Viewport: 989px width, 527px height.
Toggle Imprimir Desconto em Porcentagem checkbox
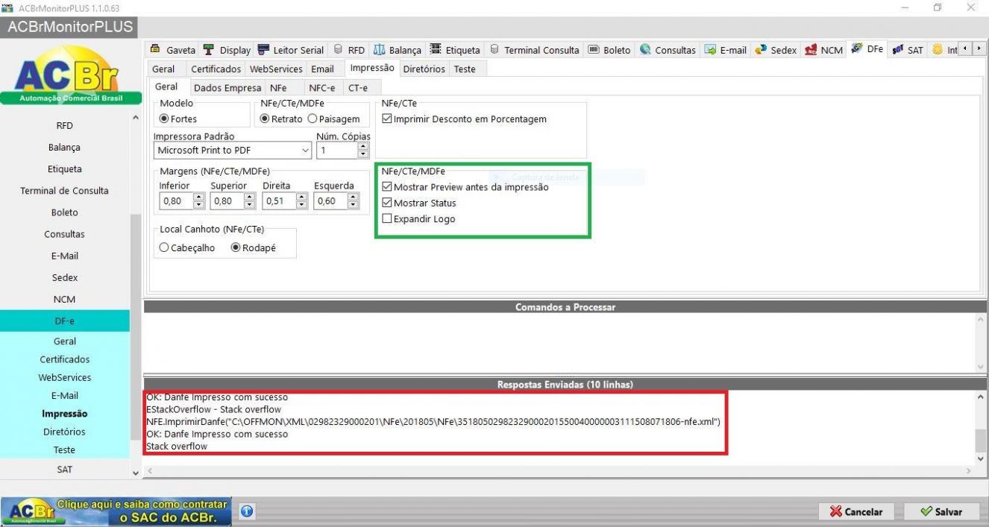(x=464, y=119)
